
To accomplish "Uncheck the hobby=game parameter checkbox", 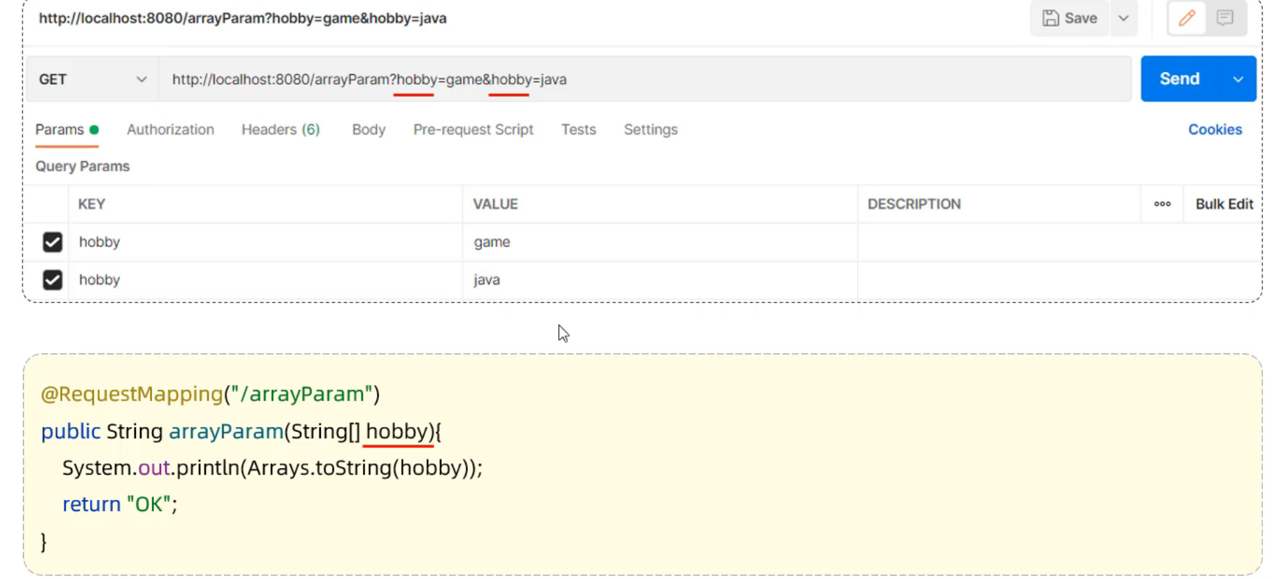I will (53, 242).
